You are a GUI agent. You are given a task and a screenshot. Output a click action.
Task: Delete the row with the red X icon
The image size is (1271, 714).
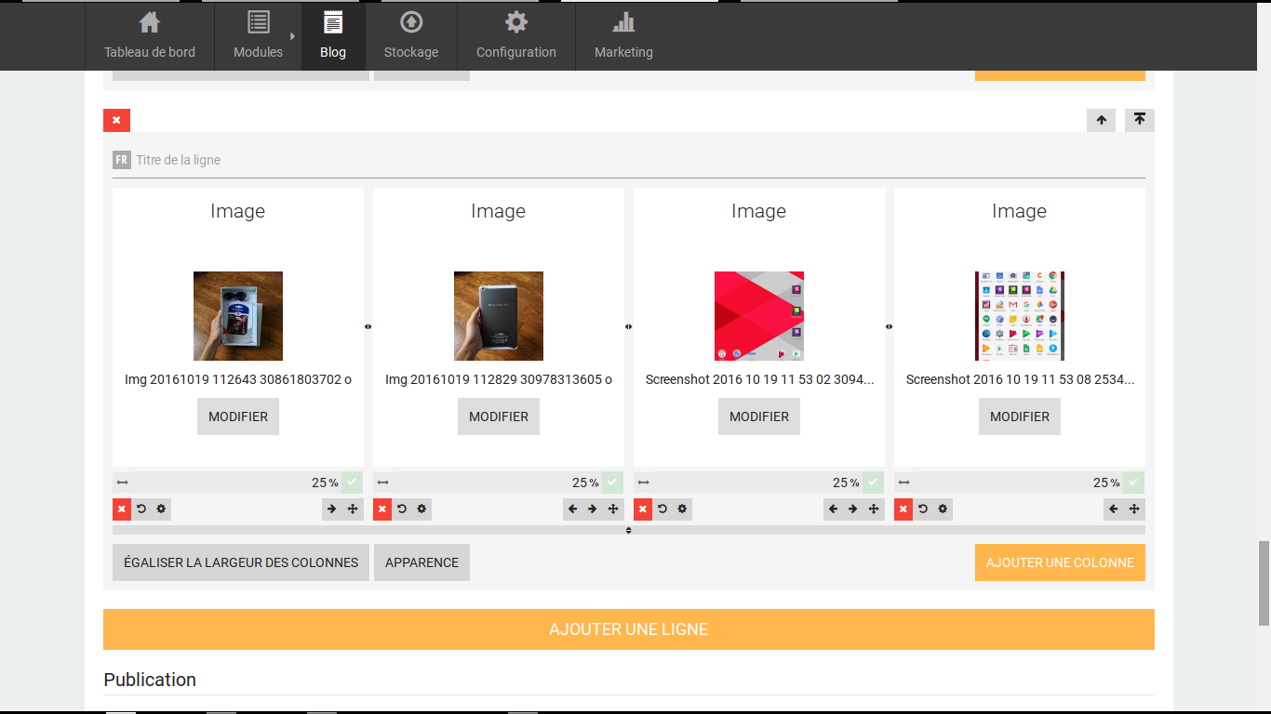116,120
